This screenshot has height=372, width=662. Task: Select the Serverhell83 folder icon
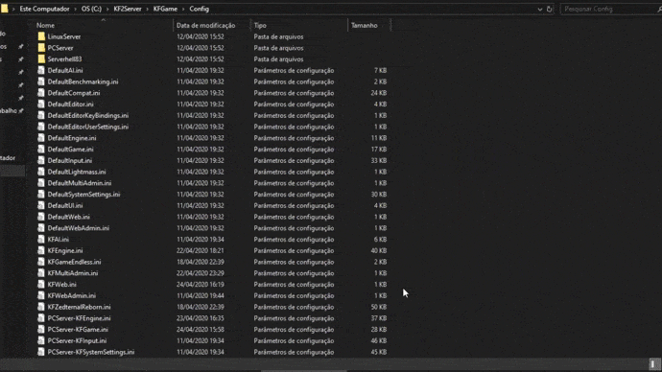(41, 59)
